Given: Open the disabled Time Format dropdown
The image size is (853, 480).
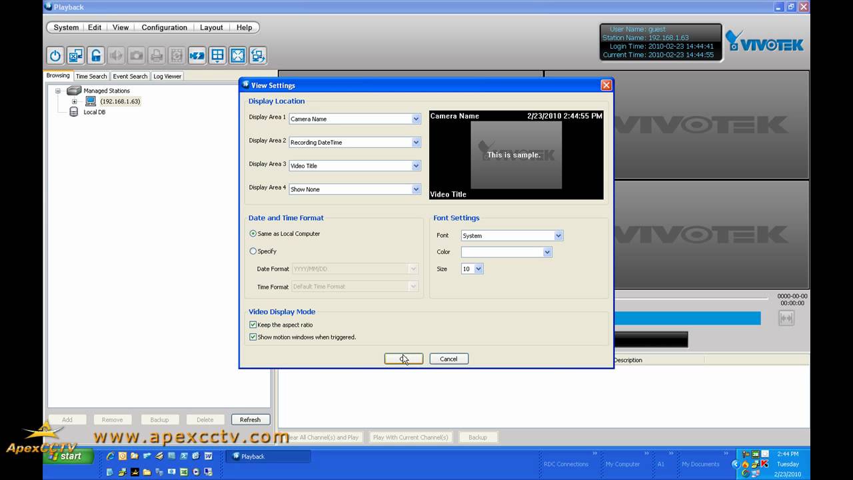Looking at the screenshot, I should point(413,286).
